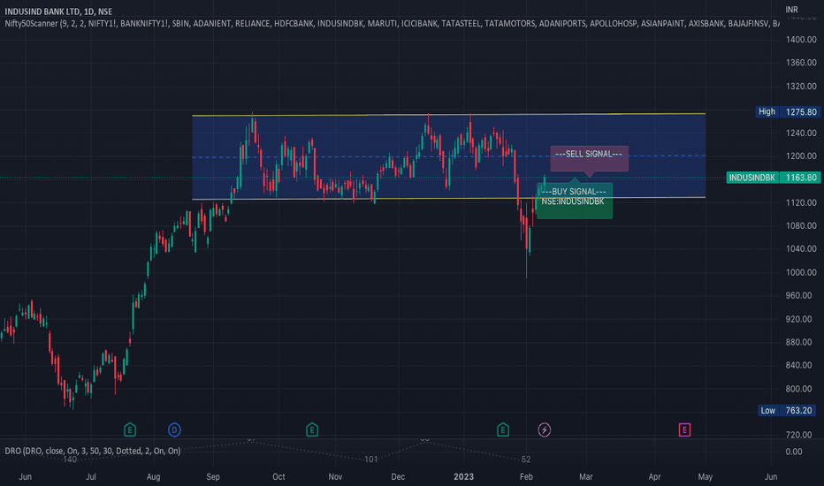Click the blue D dividend marker

174,429
